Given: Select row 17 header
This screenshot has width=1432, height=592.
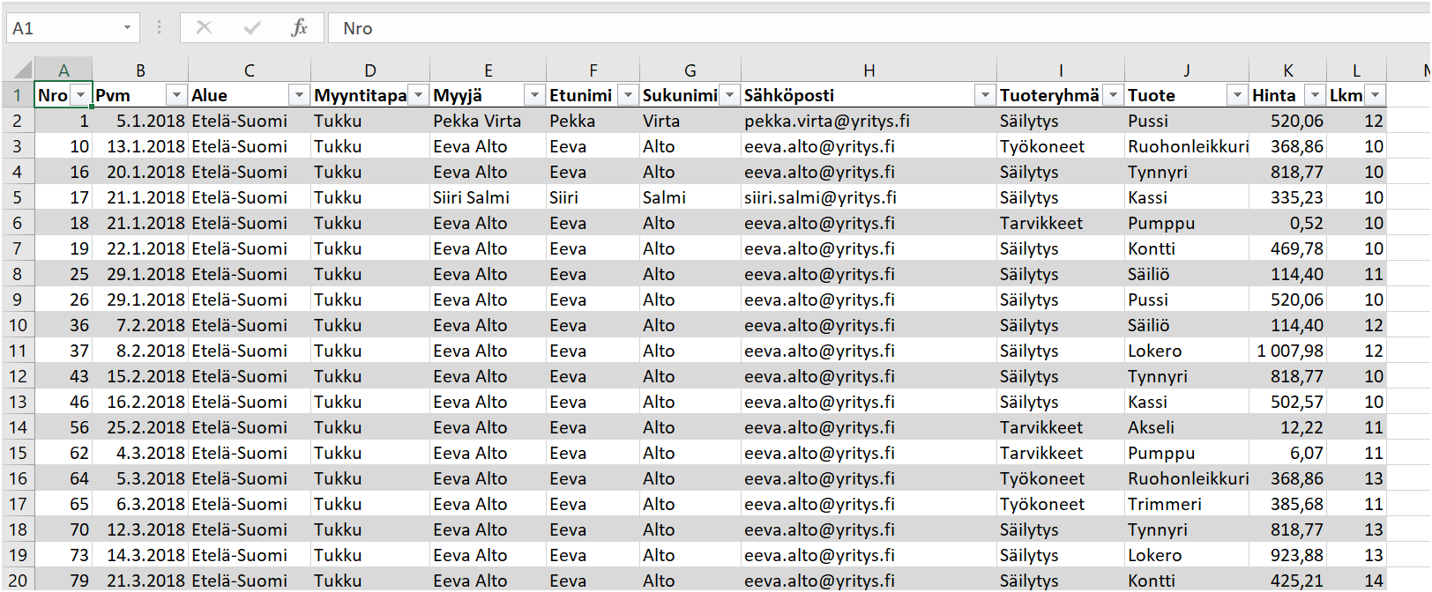Looking at the screenshot, I should (x=18, y=504).
